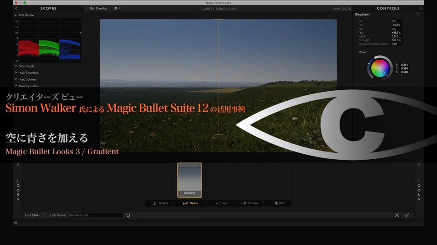Screen dimensions: 437x245
Task: Expand the Hue/Saturation scope
Action: (16, 73)
